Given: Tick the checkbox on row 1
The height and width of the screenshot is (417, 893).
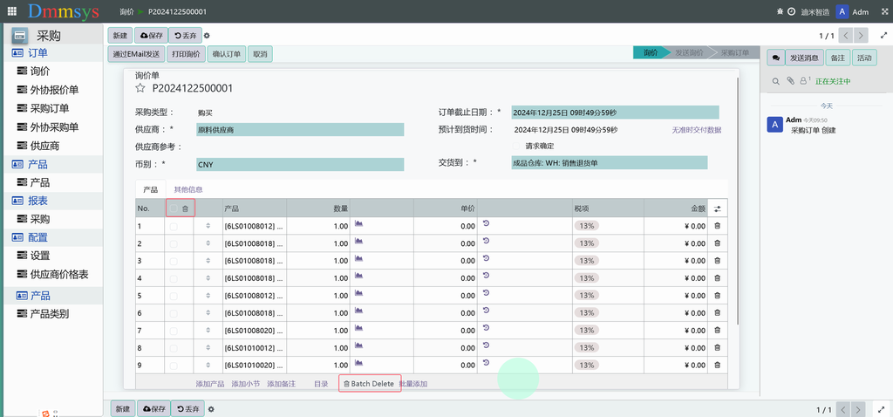Looking at the screenshot, I should click(174, 226).
